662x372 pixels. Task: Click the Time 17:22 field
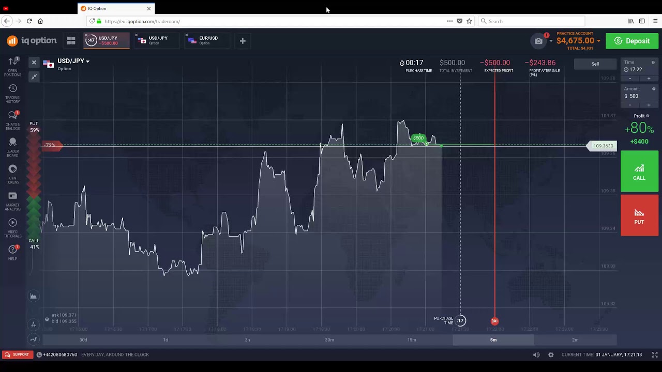pyautogui.click(x=639, y=66)
